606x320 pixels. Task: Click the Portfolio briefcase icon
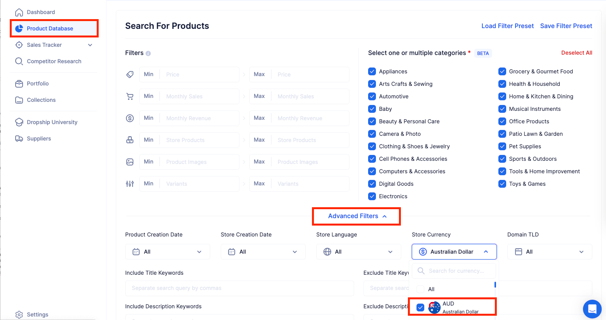click(x=19, y=84)
